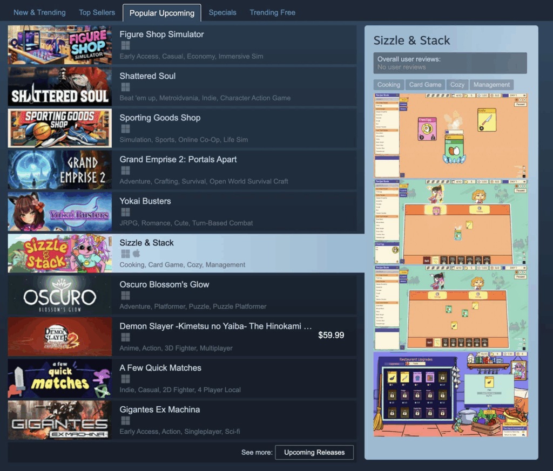Click the Upcoming Releases button
The width and height of the screenshot is (553, 471).
click(x=314, y=452)
